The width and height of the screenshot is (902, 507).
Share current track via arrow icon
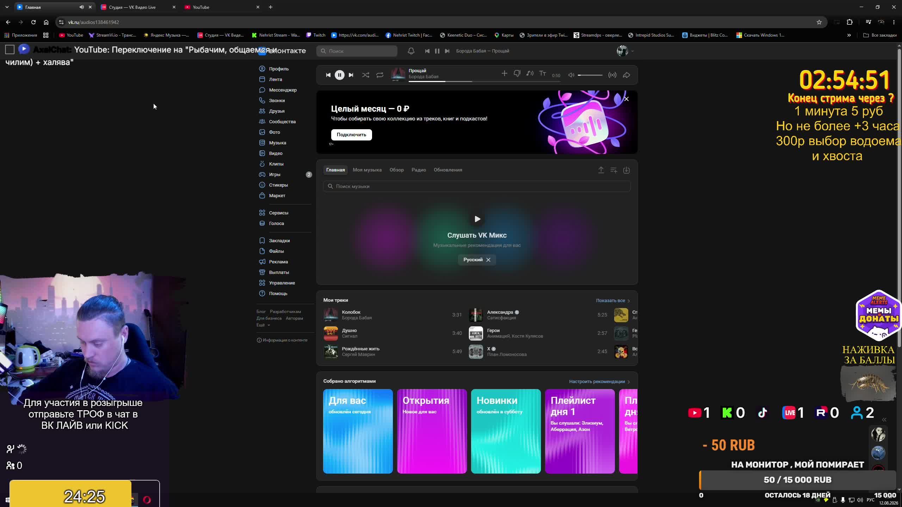626,75
